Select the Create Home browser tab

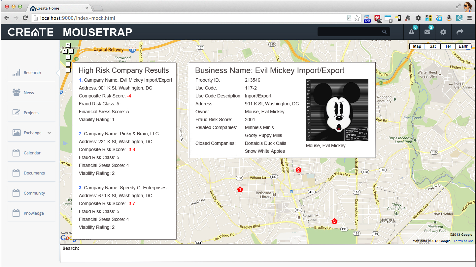click(x=59, y=8)
